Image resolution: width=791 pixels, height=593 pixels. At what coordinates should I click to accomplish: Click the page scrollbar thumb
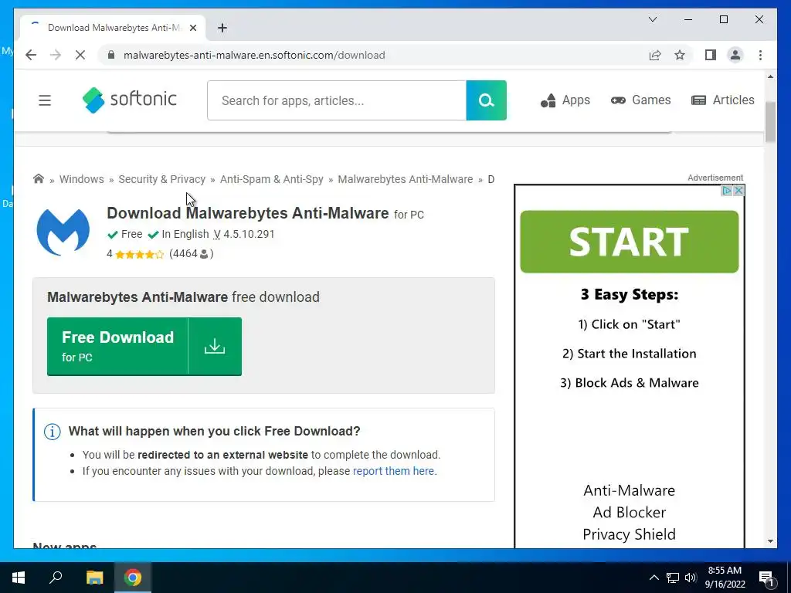770,121
